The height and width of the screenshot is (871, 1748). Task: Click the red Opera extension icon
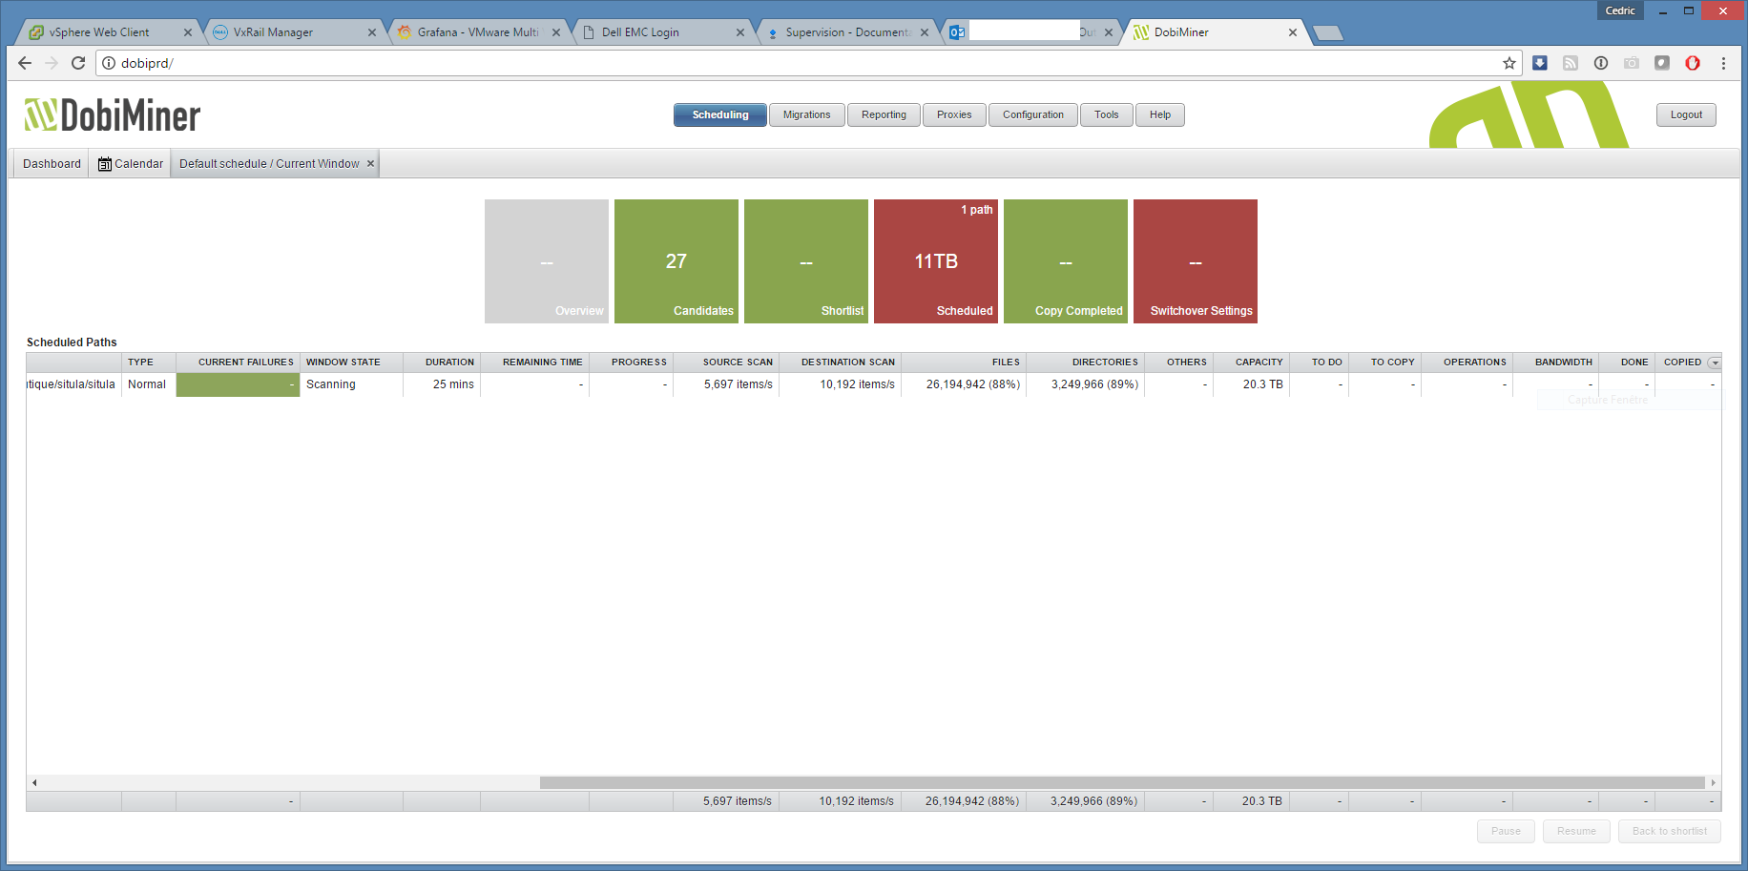[x=1693, y=63]
